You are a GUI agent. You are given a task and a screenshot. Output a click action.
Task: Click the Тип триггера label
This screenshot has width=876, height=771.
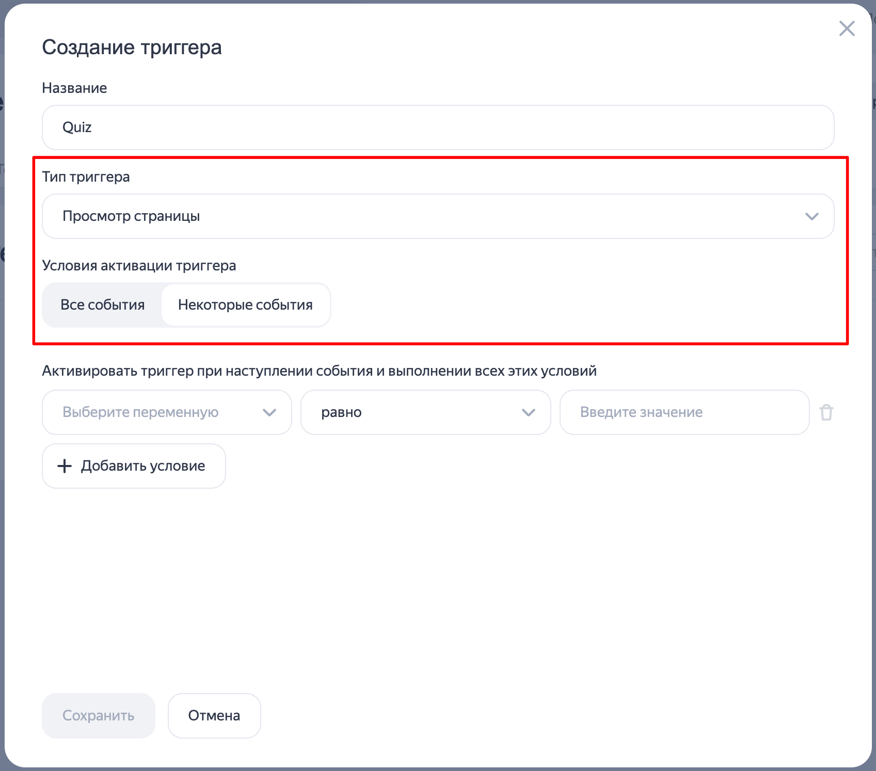pyautogui.click(x=86, y=177)
